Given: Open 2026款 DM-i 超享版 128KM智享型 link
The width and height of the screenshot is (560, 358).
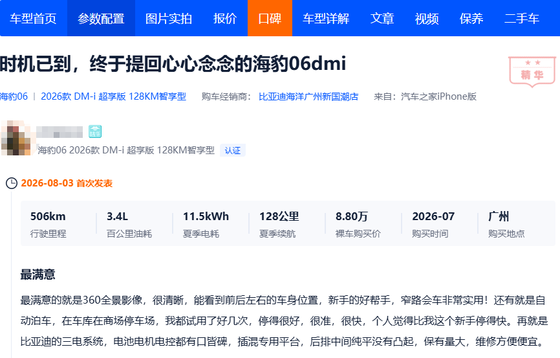Looking at the screenshot, I should pyautogui.click(x=114, y=96).
